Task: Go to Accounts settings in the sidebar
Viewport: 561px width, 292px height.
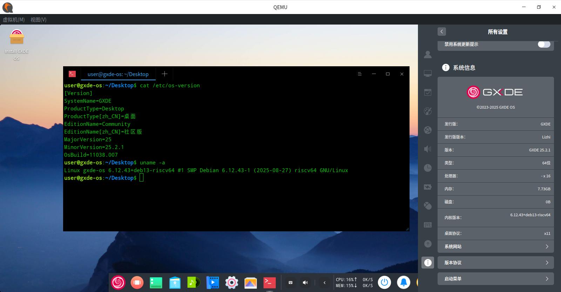Action: (428, 54)
